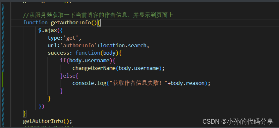279x128 pixels.
Task: Click the body parameter of the success function
Action: 109,53
